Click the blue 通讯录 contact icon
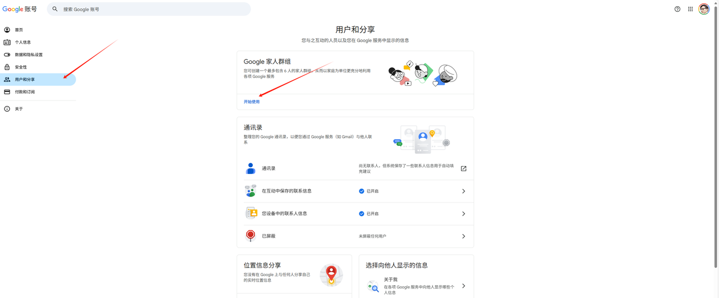The height and width of the screenshot is (298, 719). pyautogui.click(x=251, y=168)
